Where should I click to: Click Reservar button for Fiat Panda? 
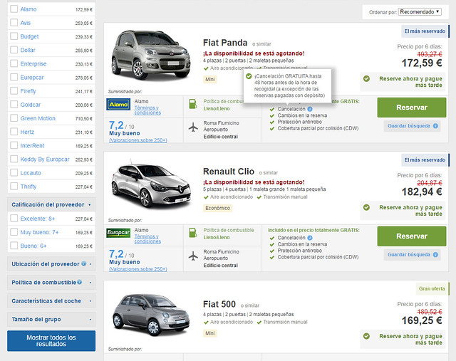coord(412,108)
